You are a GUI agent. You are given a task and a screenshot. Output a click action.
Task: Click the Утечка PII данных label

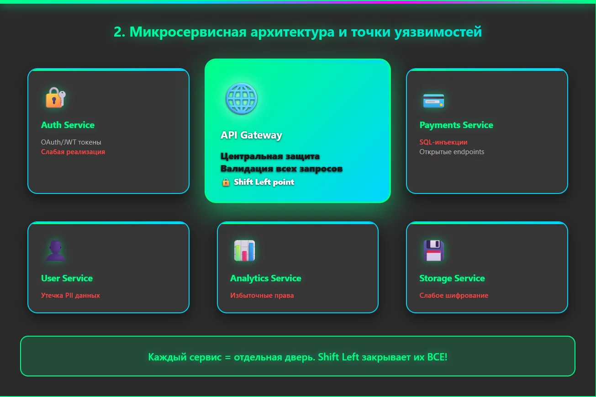tap(70, 295)
